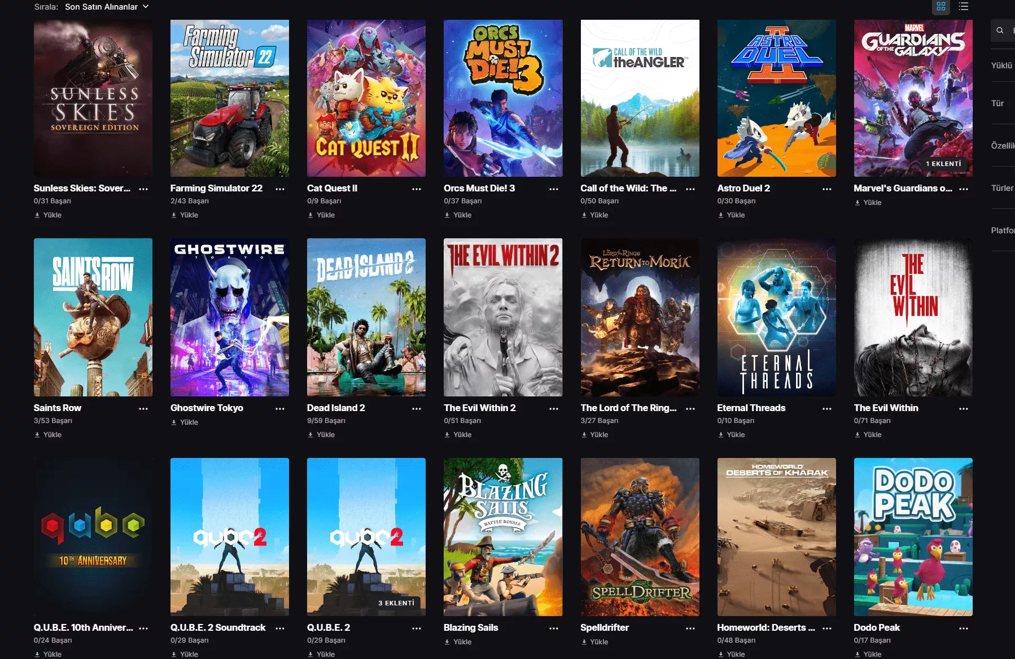Open the search box magnifier icon

pos(1000,30)
